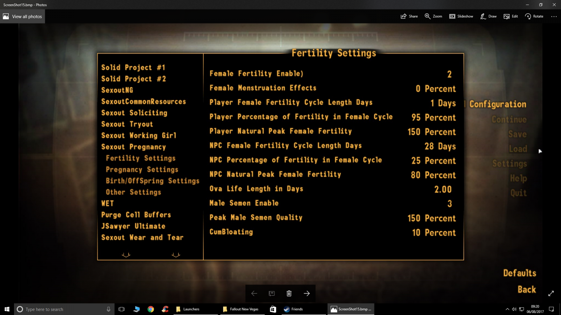Screen dimensions: 561x315
Task: Click 'Solid Project #2' in the mod list
Action: point(134,79)
